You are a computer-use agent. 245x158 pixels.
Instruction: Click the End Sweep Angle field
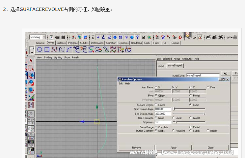click(163, 113)
